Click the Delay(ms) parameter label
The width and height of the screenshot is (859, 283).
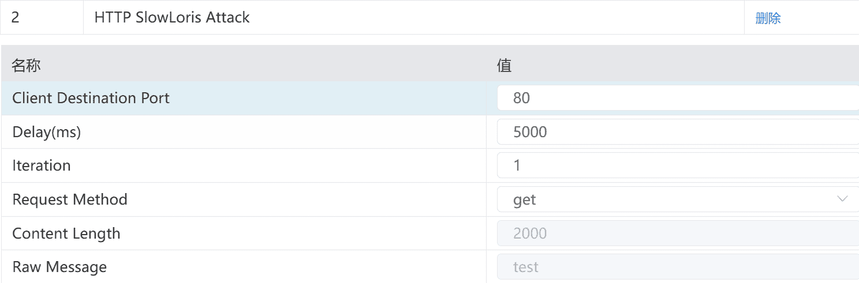[x=47, y=132]
